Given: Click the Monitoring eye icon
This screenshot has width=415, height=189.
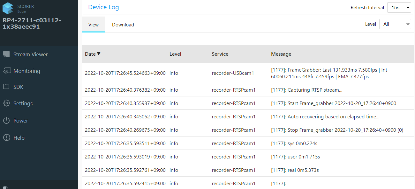Looking at the screenshot, I should click(x=6, y=71).
